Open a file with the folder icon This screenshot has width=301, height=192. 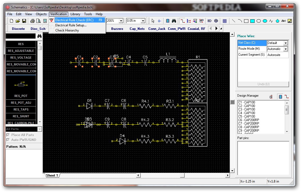tap(18, 21)
